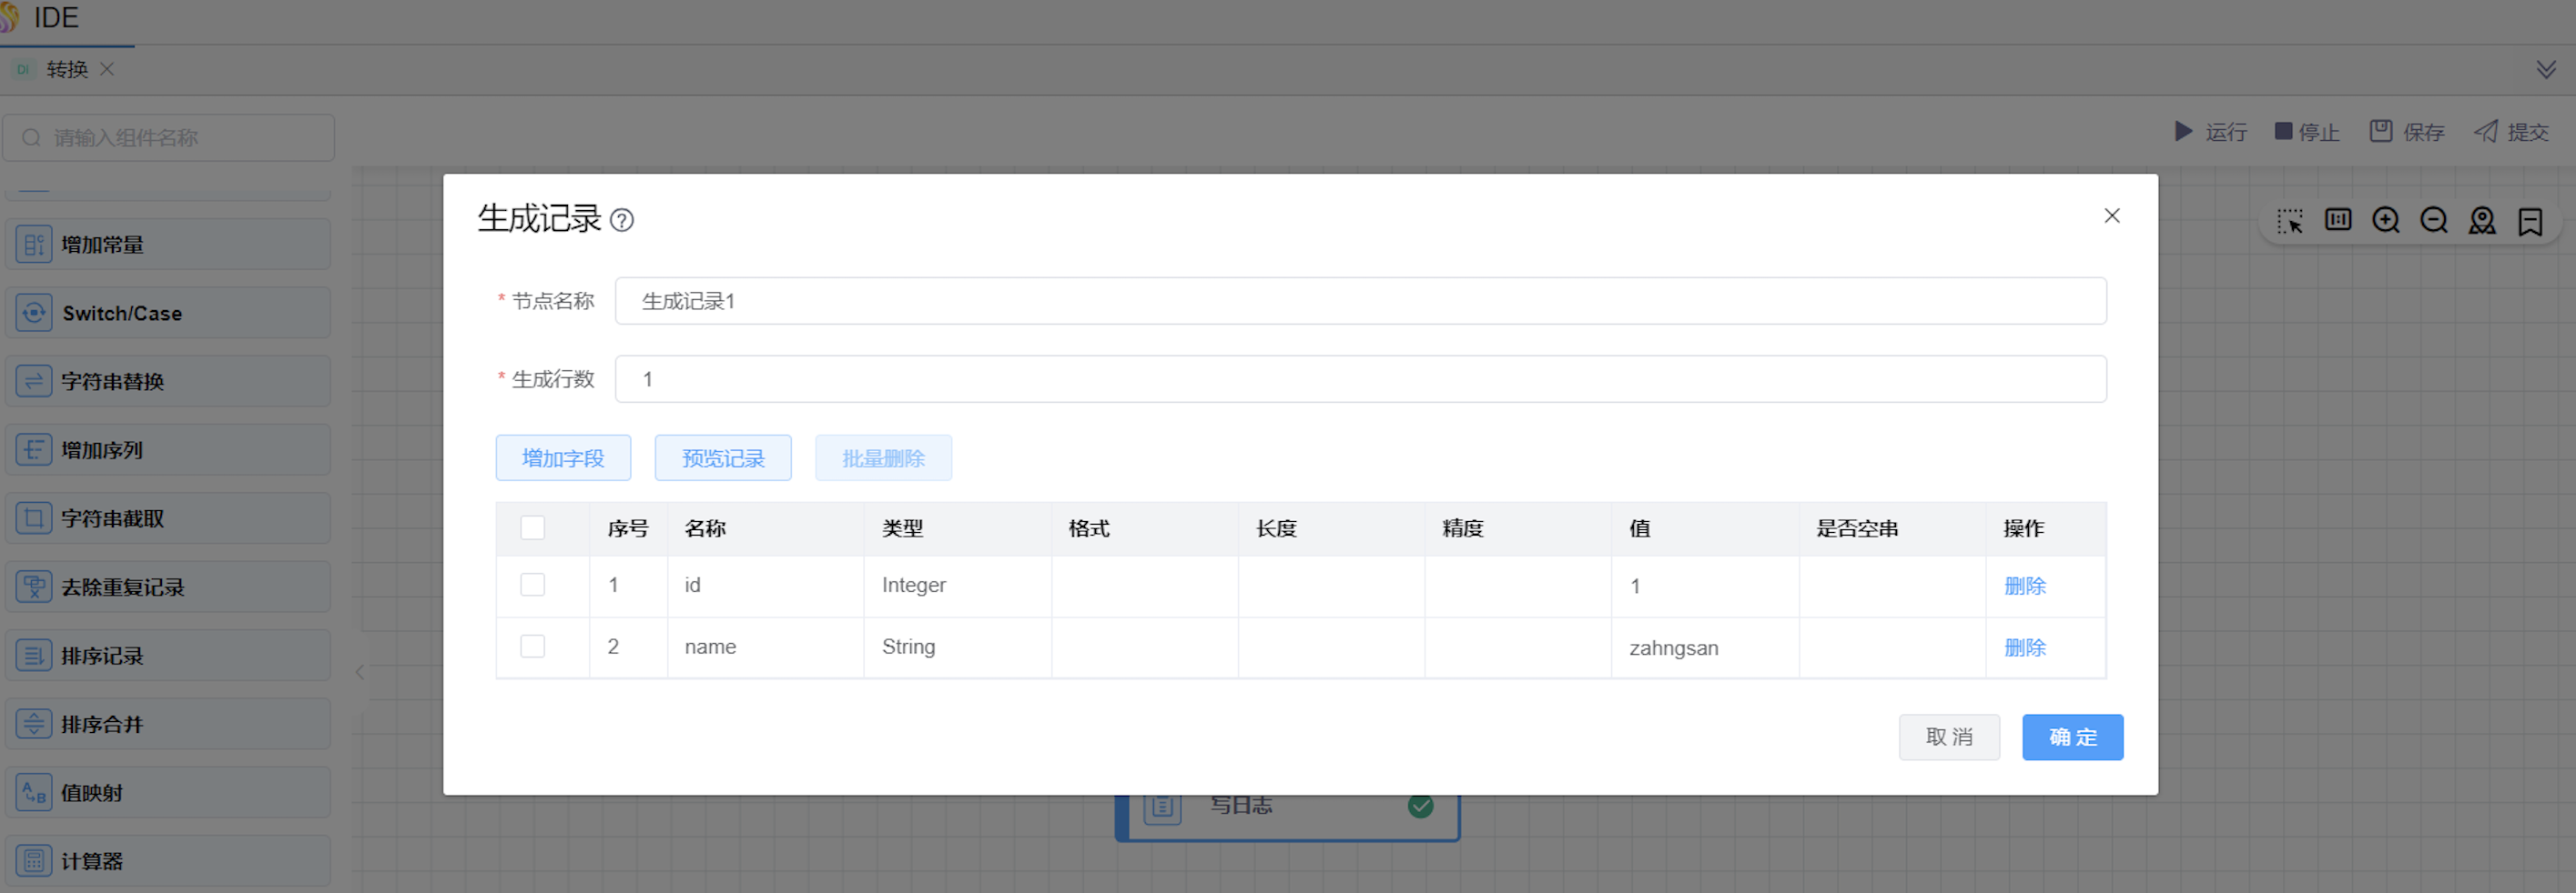
Task: Click the 运行 toolbar item
Action: click(2210, 132)
